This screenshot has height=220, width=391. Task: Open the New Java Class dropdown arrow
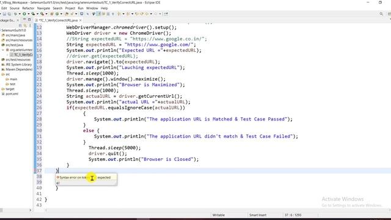(61, 14)
